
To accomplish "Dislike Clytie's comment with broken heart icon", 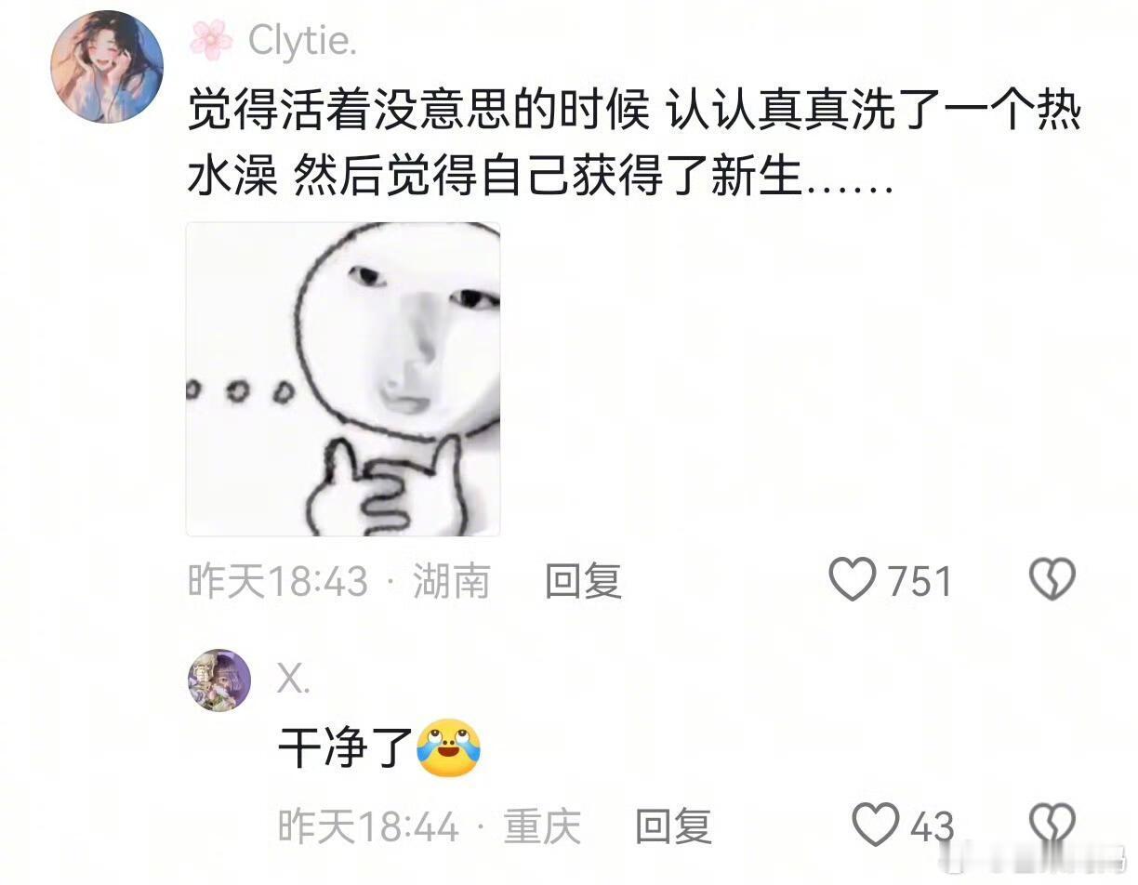I will point(1052,580).
